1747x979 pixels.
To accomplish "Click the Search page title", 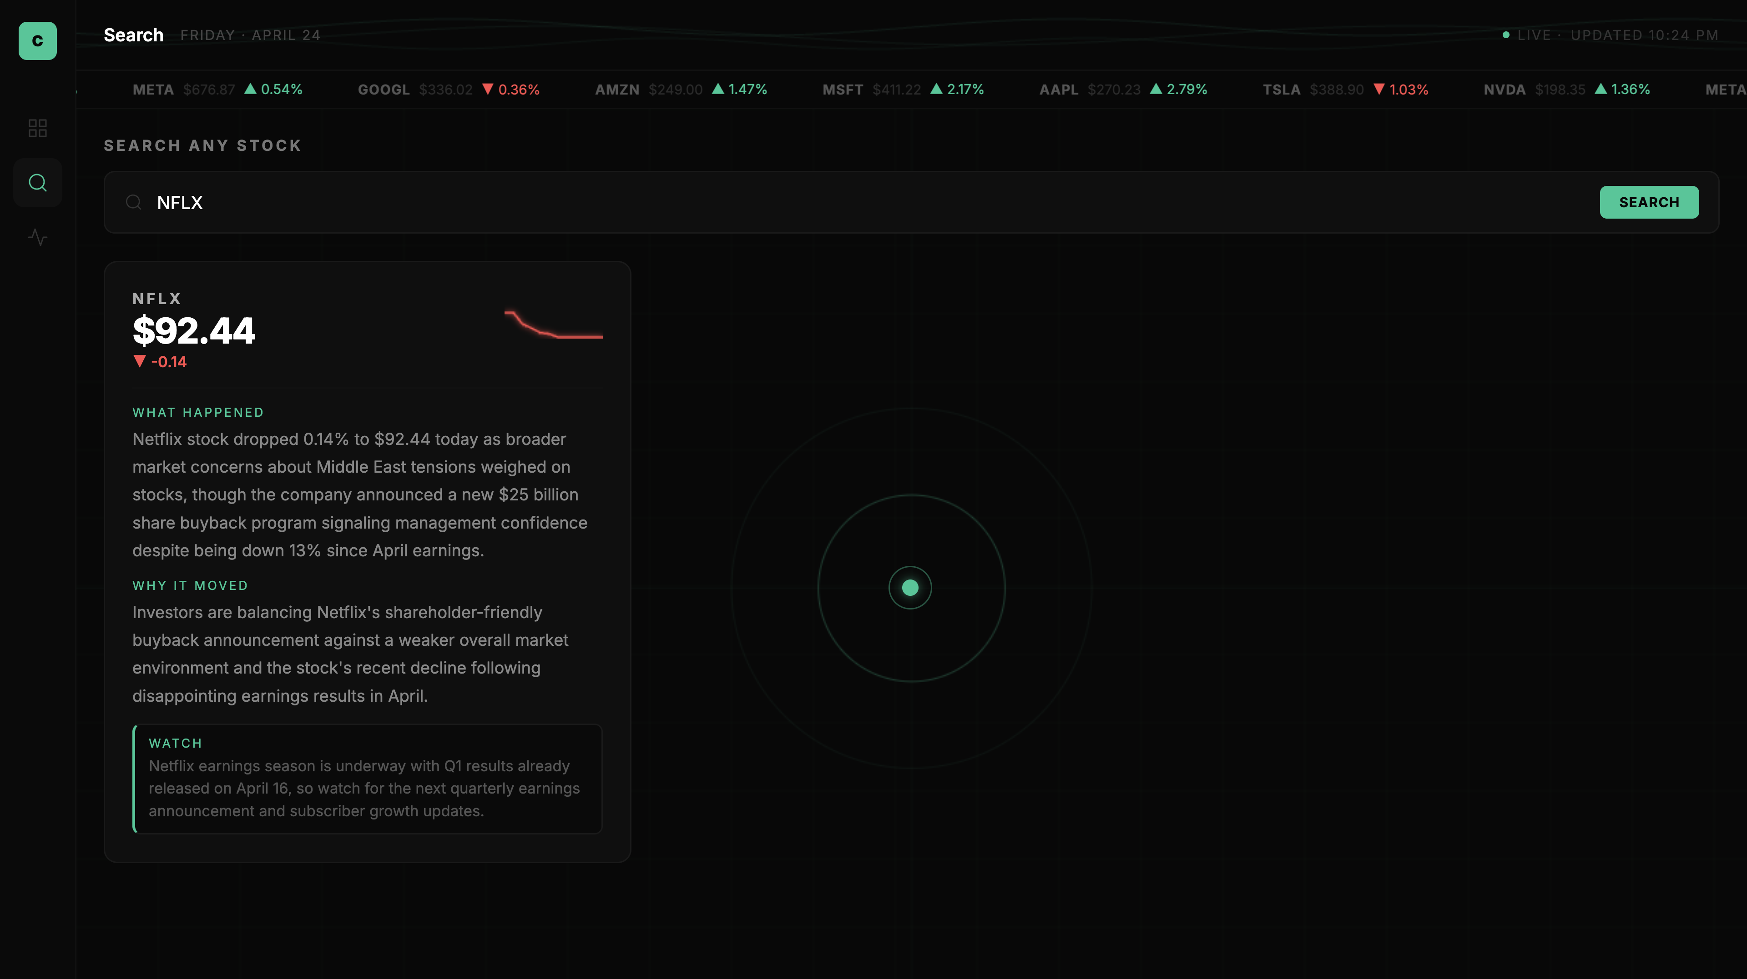I will (x=134, y=35).
